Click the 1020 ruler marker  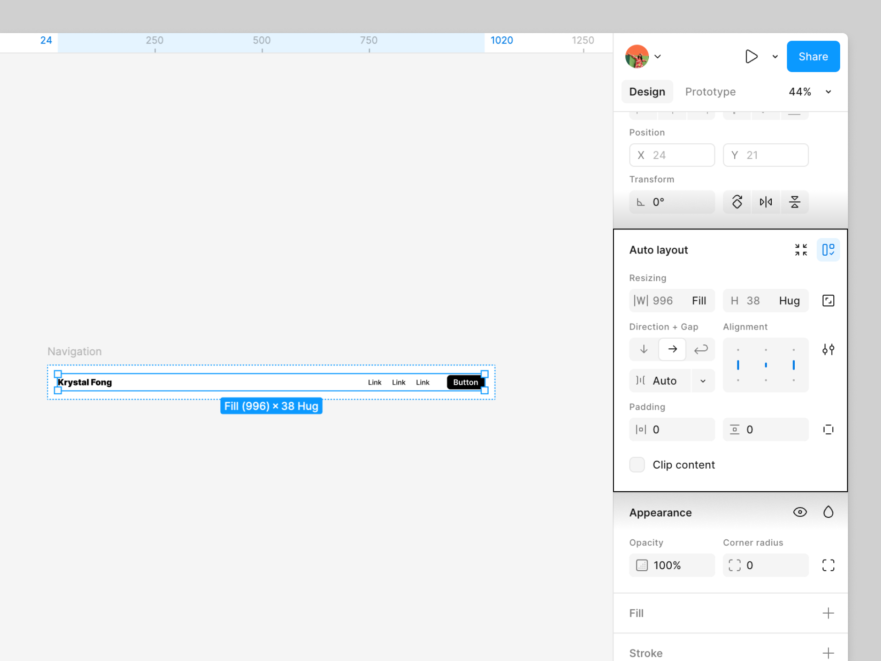tap(502, 40)
